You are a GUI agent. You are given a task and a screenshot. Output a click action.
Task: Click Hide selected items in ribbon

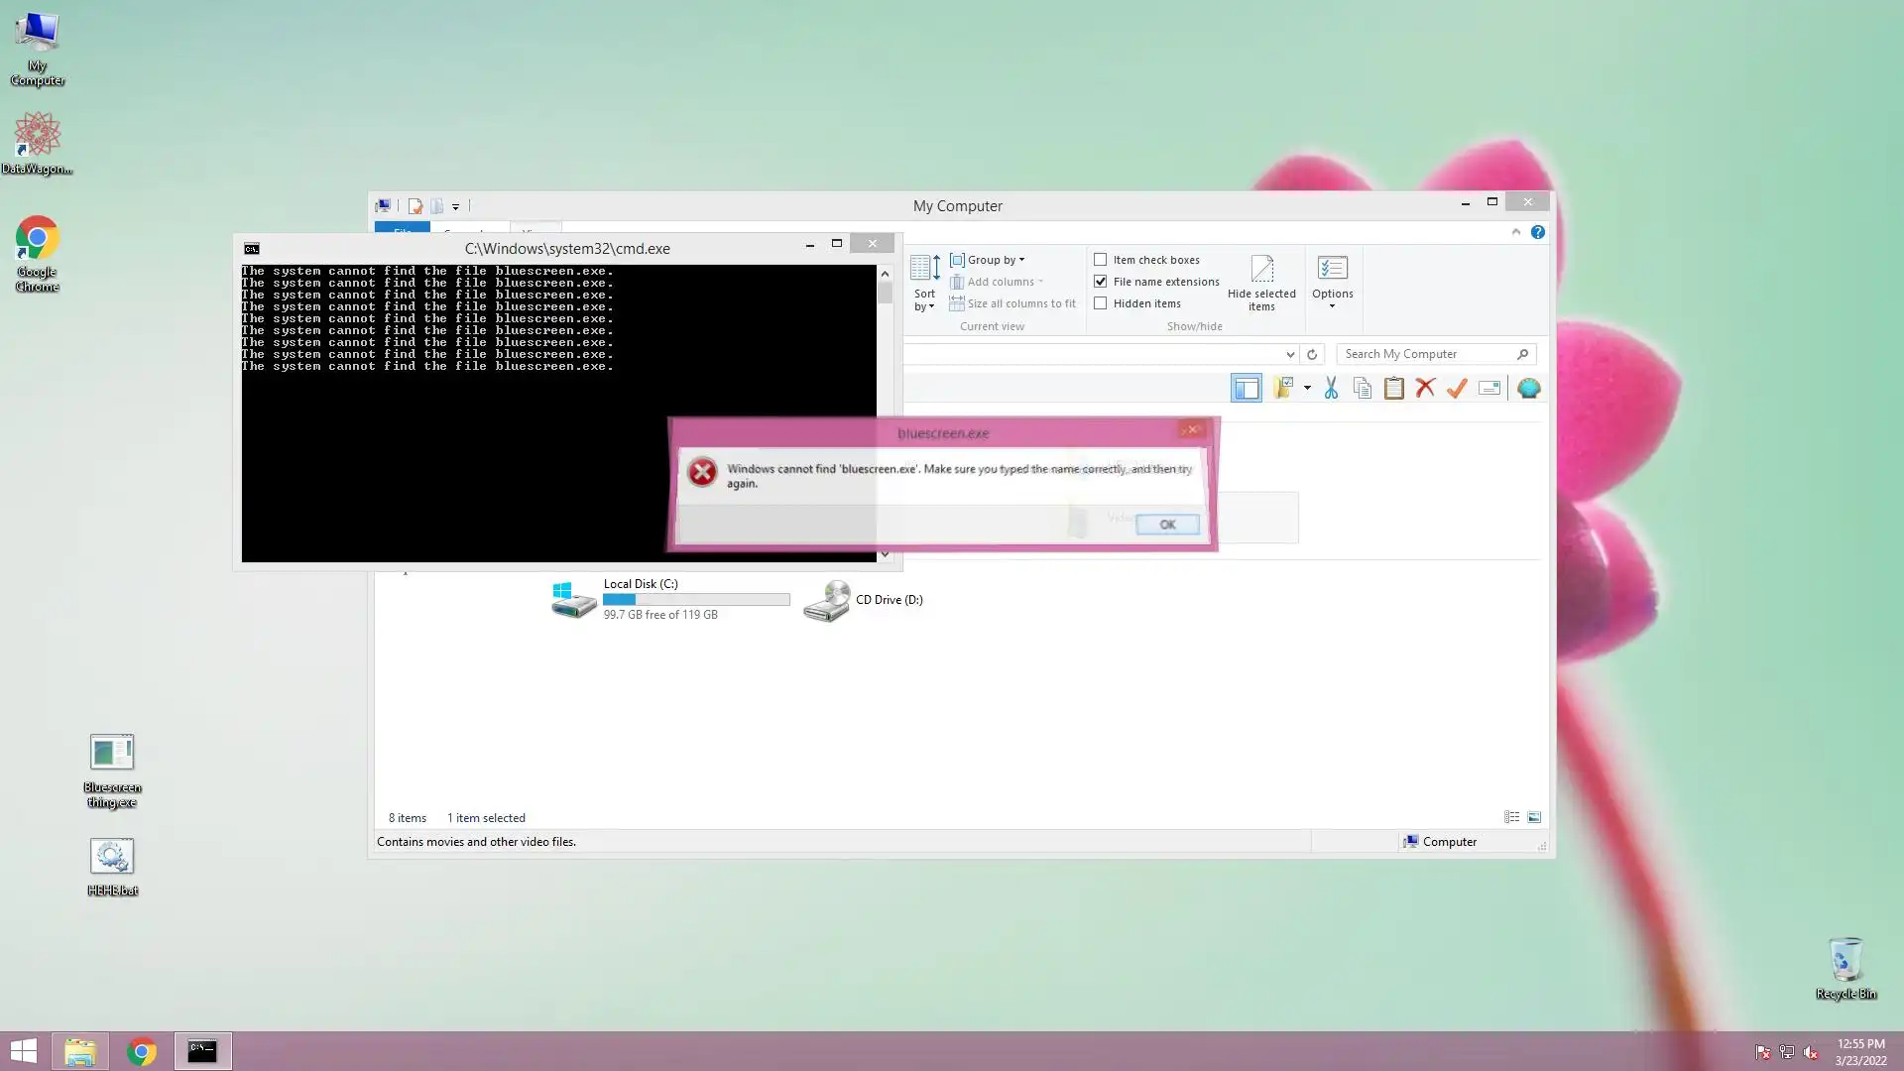[x=1261, y=283]
